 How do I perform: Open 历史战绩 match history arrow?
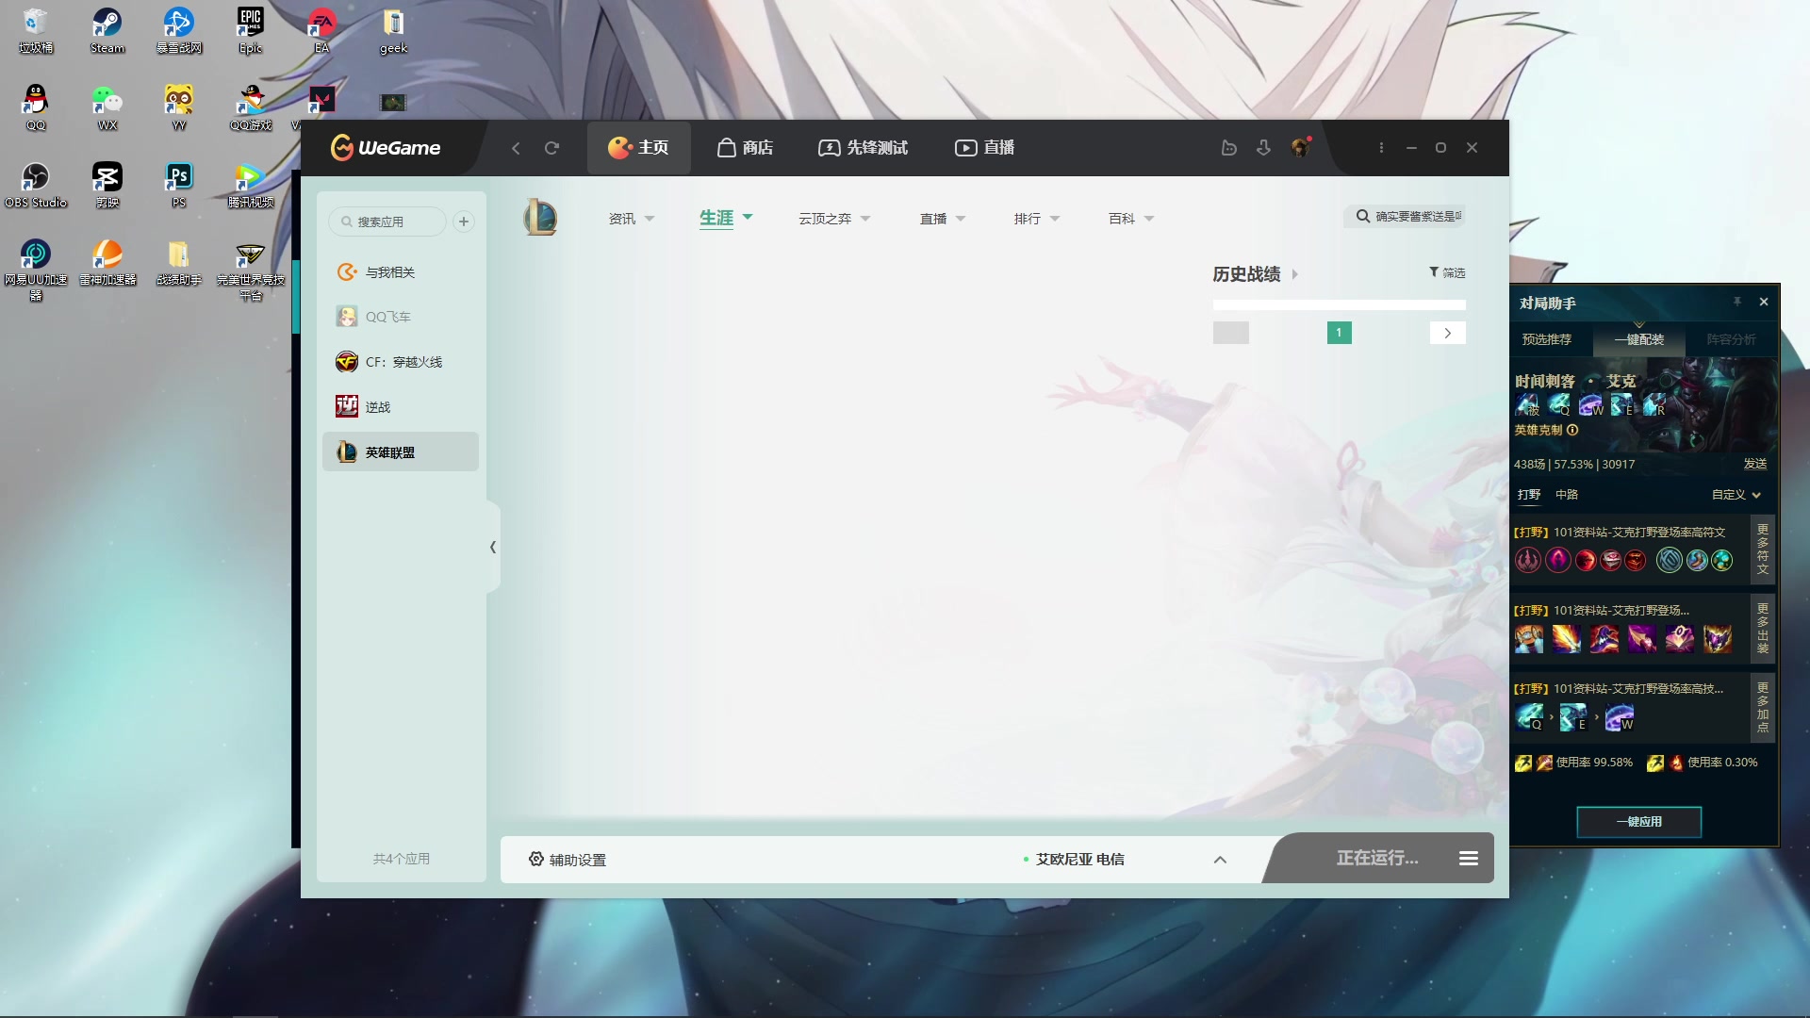1295,274
